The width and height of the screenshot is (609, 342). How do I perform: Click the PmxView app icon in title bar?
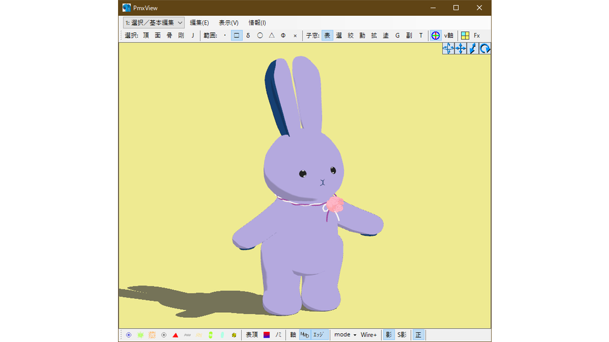pos(127,8)
